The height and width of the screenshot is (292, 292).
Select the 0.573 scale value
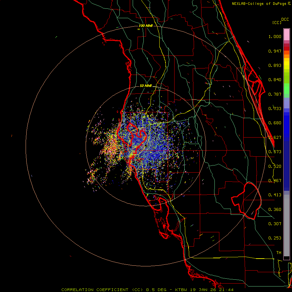click(275, 152)
